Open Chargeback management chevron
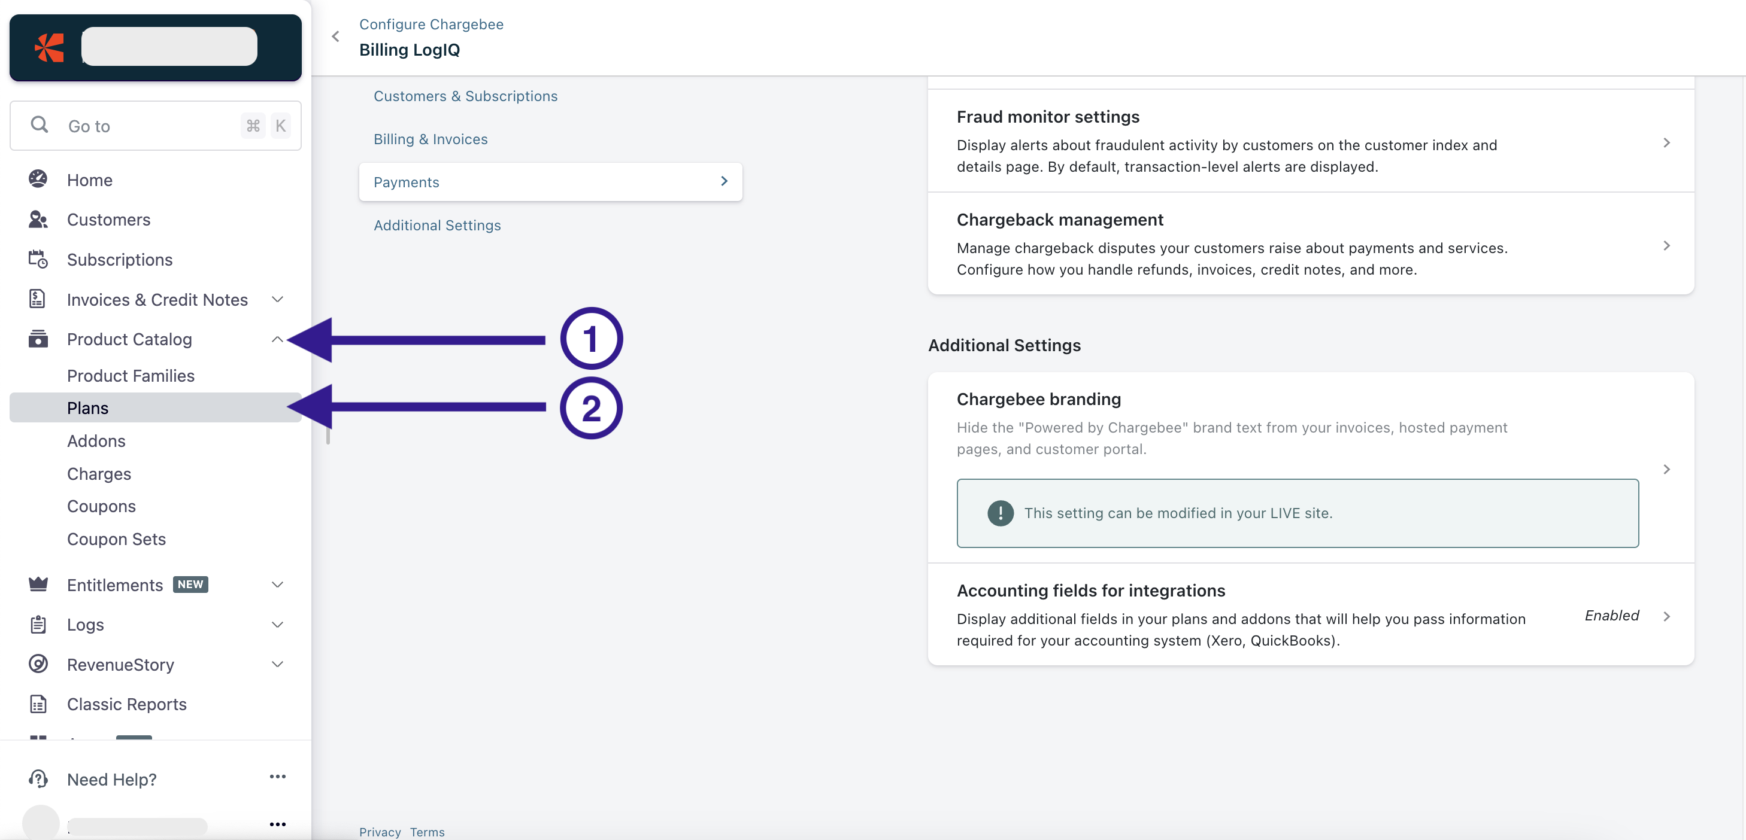Viewport: 1746px width, 840px height. (1667, 245)
